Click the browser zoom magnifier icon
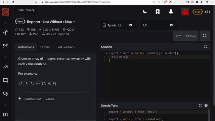Viewport: 215px width, 121px height. pyautogui.click(x=154, y=2)
